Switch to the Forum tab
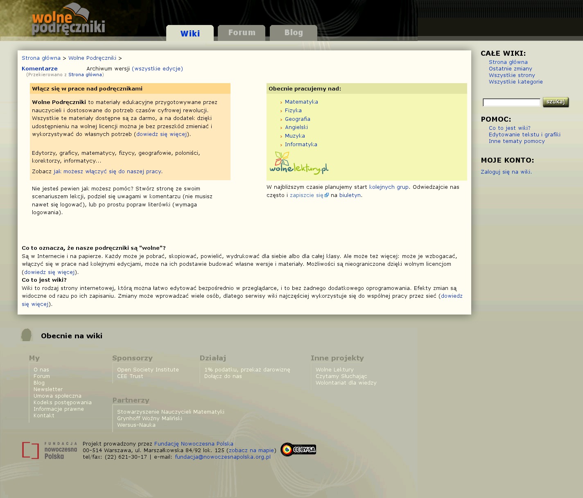Screen dimensions: 583x498 (x=242, y=33)
